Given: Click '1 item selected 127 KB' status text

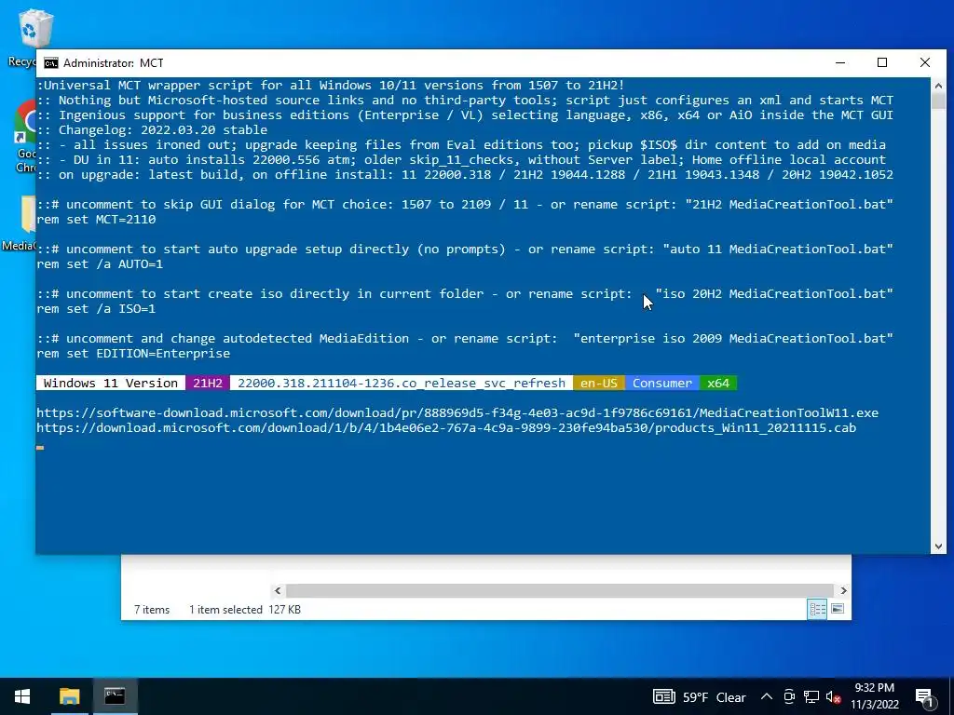Looking at the screenshot, I should pos(245,609).
